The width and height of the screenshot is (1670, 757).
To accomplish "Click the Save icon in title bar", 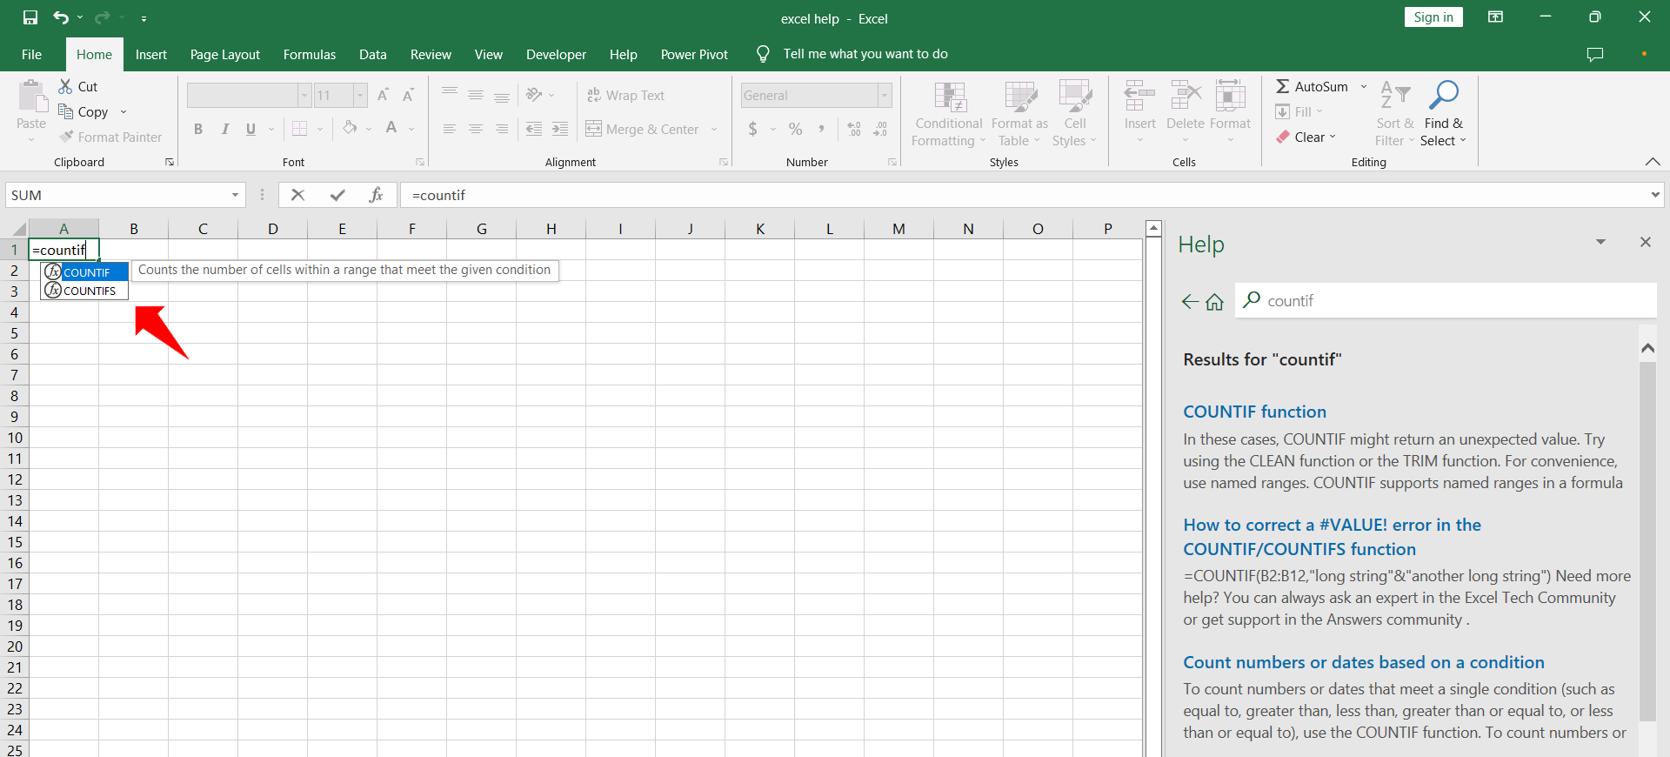I will (30, 17).
